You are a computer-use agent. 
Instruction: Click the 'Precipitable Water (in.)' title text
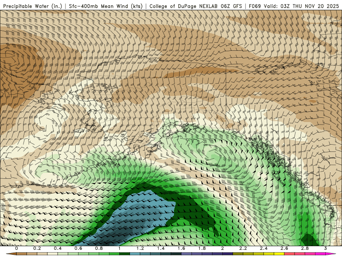coord(32,6)
